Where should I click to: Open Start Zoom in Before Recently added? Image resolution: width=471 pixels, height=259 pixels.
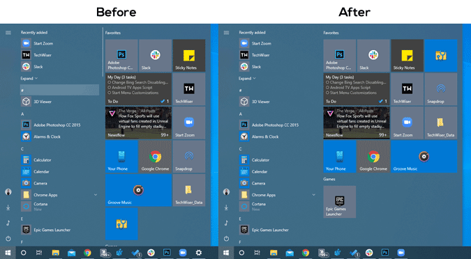pos(59,43)
